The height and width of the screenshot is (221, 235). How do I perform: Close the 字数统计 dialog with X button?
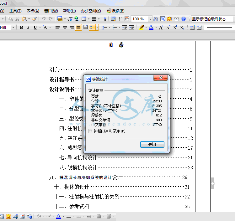click(x=161, y=78)
